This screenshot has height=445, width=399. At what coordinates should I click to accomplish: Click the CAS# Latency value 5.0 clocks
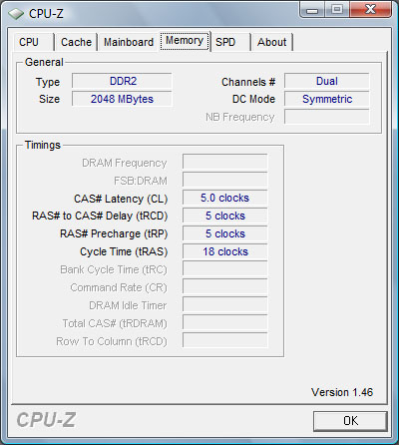click(x=224, y=198)
